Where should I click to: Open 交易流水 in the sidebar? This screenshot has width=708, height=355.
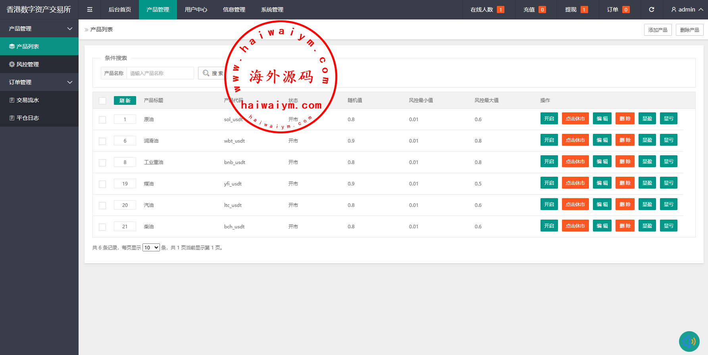pyautogui.click(x=39, y=100)
